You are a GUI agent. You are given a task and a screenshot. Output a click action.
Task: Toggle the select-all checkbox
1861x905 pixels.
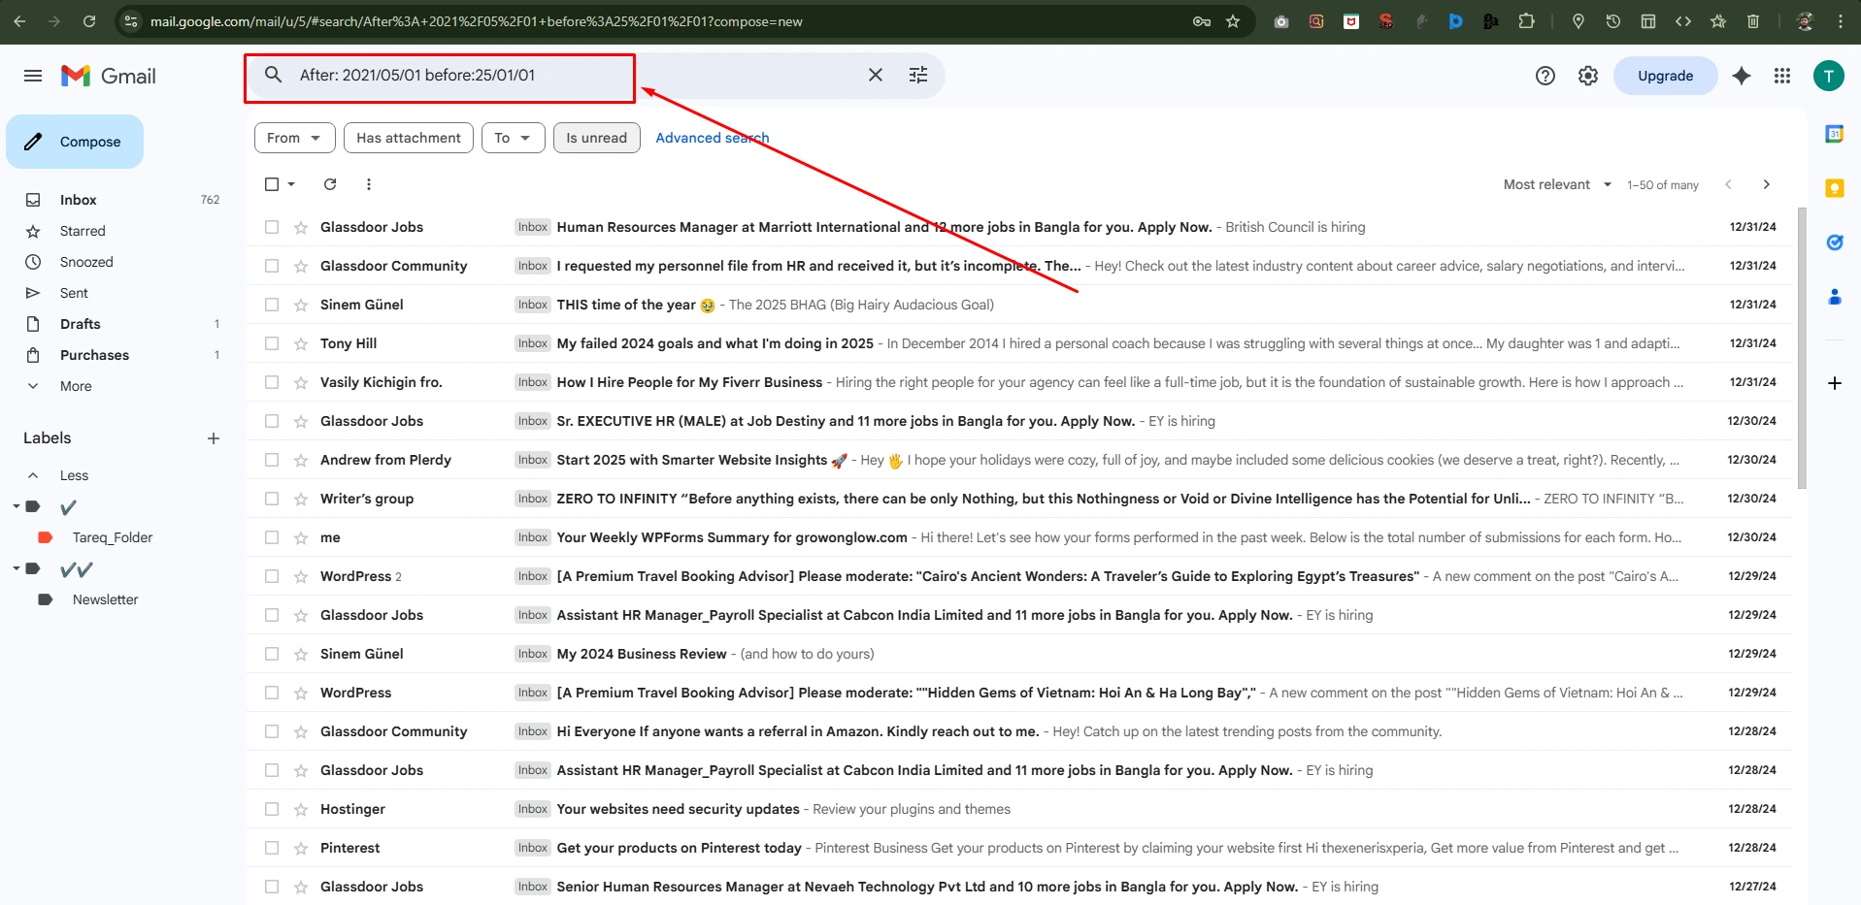[272, 184]
